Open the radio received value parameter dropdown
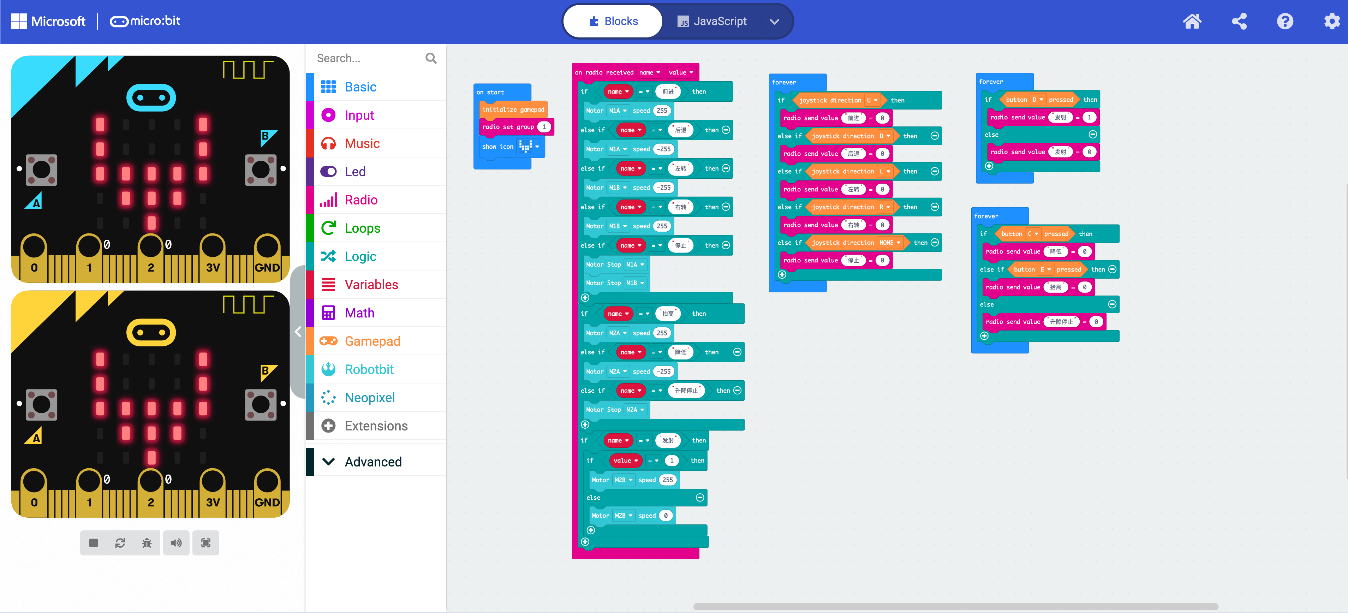 [x=681, y=72]
